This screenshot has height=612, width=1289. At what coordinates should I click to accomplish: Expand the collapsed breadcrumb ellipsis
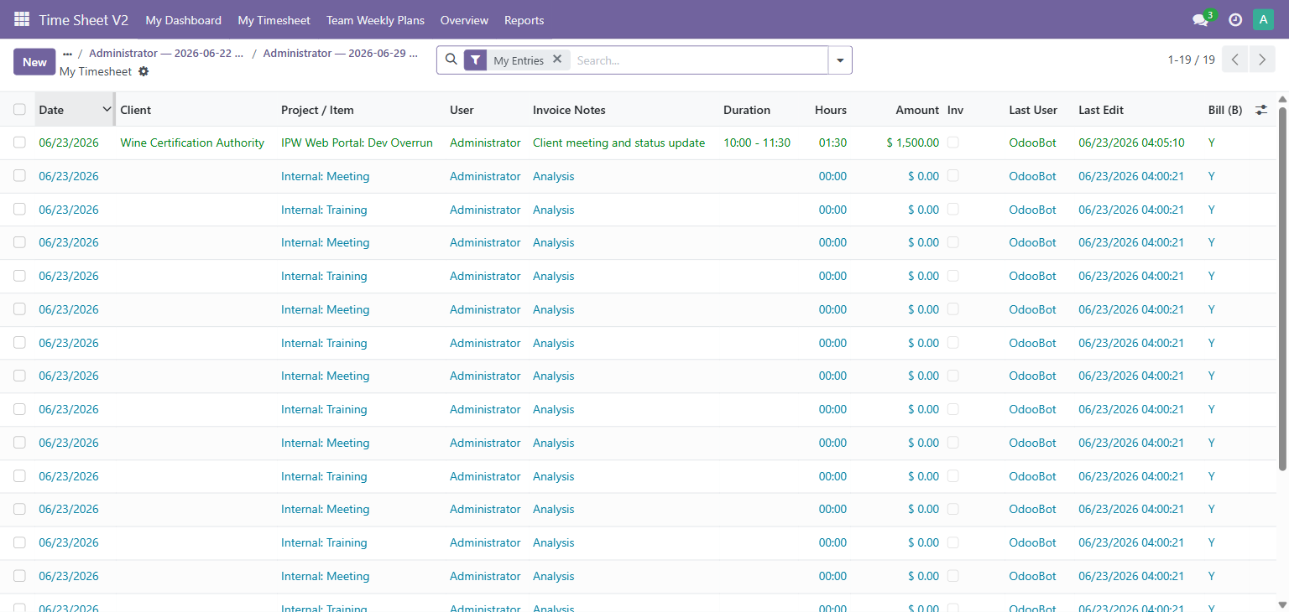click(x=67, y=54)
